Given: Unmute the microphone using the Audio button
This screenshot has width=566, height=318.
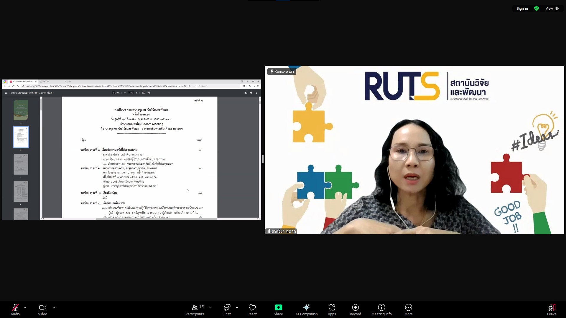Looking at the screenshot, I should click(x=15, y=309).
